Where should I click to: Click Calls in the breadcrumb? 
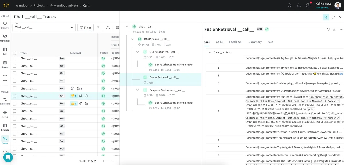(x=86, y=5)
